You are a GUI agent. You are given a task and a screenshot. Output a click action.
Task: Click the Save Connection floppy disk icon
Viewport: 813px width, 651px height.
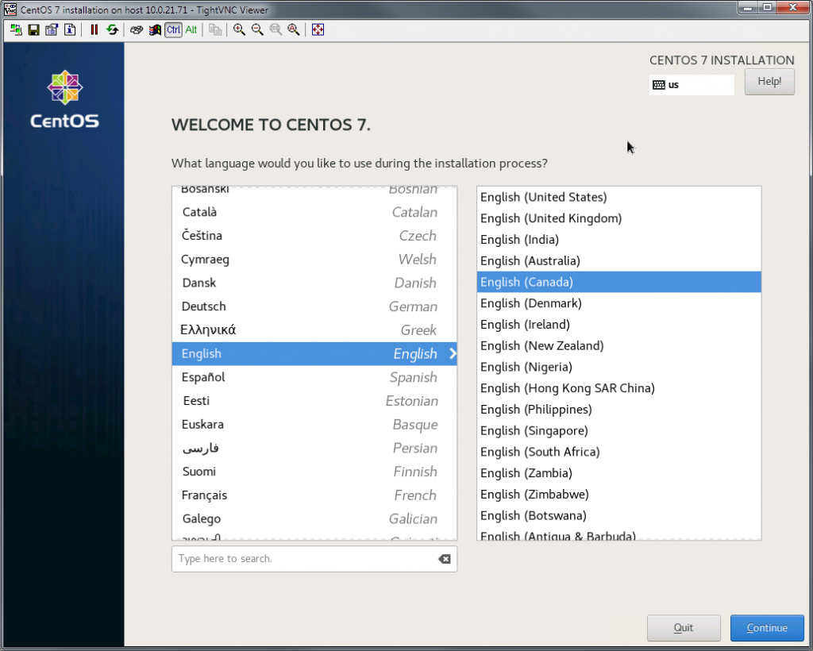coord(33,29)
